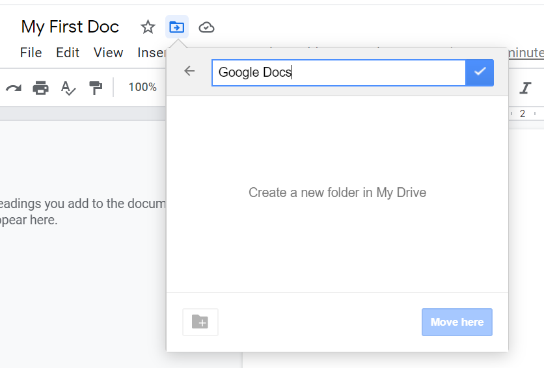Click the back arrow in the move dialog
This screenshot has width=544, height=368.
pos(189,71)
